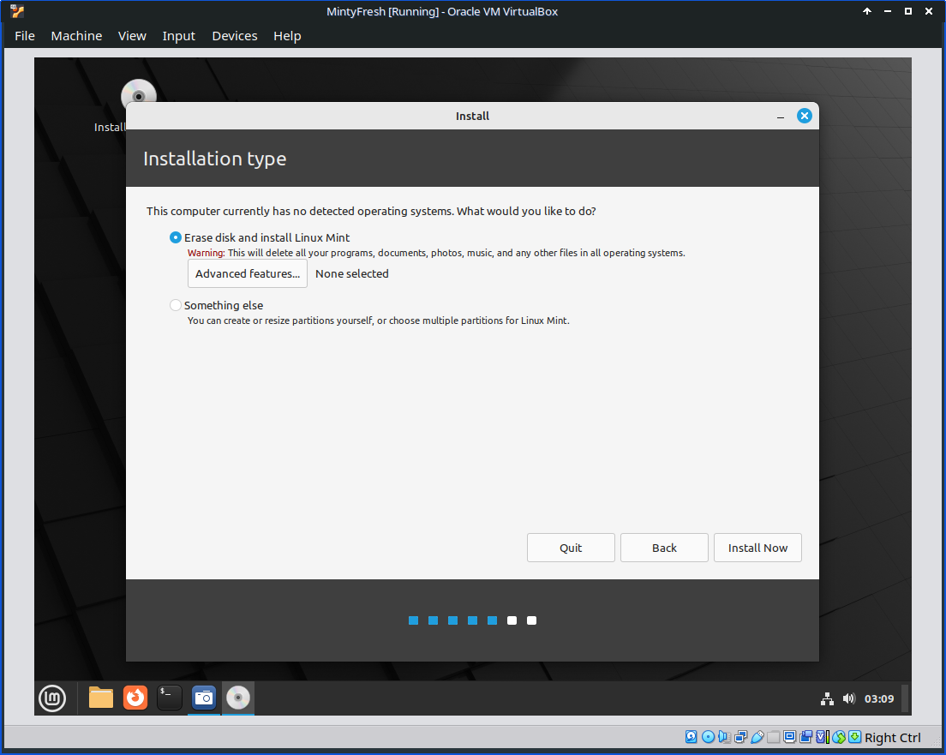This screenshot has width=946, height=755.
Task: Open the Linux Mint start menu
Action: coord(52,698)
